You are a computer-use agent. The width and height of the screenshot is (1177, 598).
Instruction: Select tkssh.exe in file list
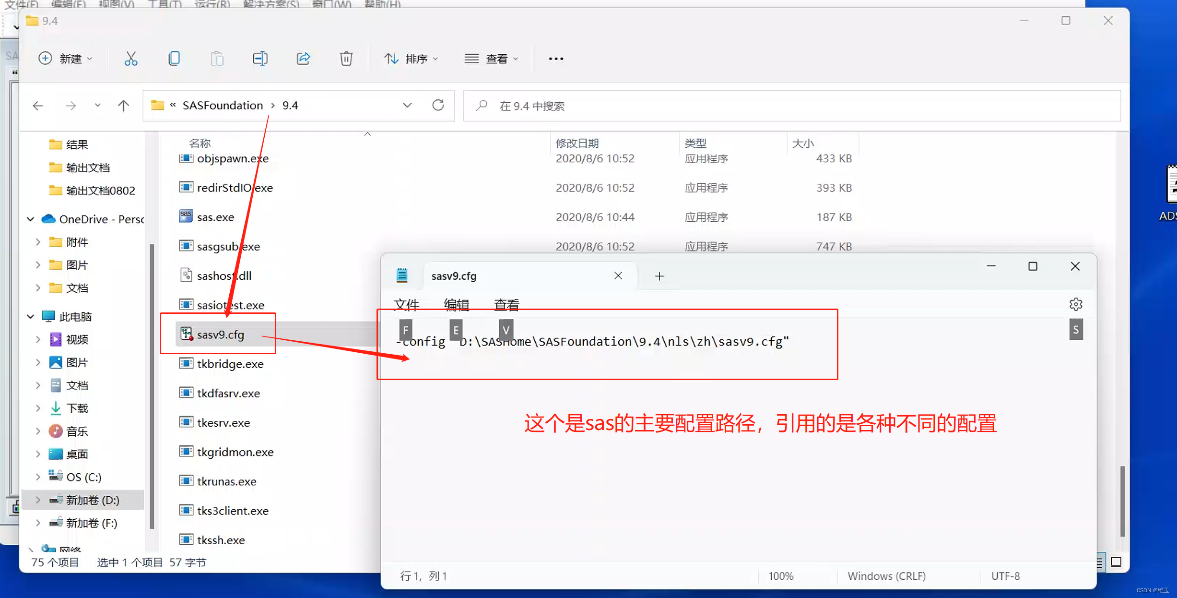tap(212, 540)
